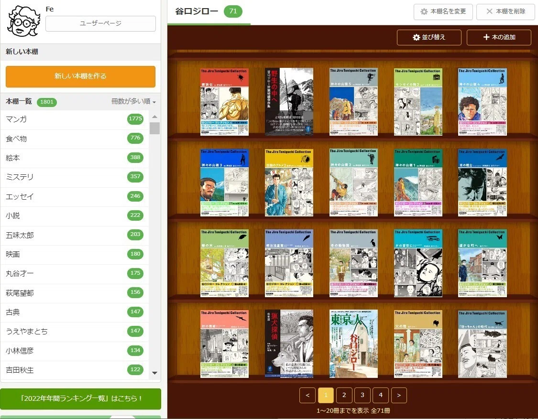Image resolution: width=538 pixels, height=419 pixels.
Task: Open the 餓狼伝 book cover
Action: pyautogui.click(x=224, y=102)
